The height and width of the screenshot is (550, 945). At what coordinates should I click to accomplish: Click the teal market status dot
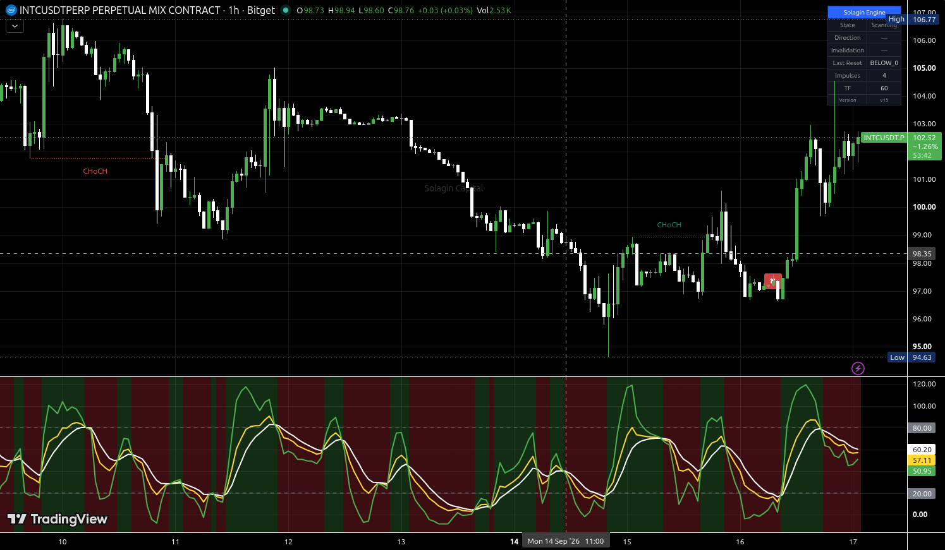coord(286,10)
